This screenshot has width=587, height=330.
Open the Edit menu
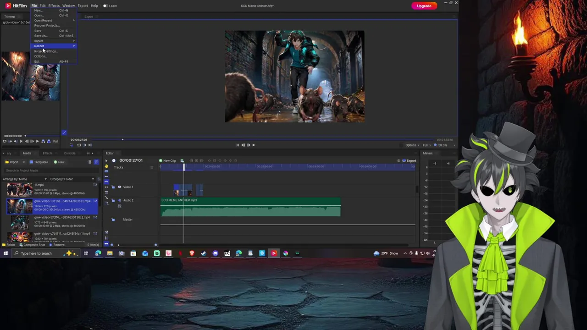click(43, 5)
